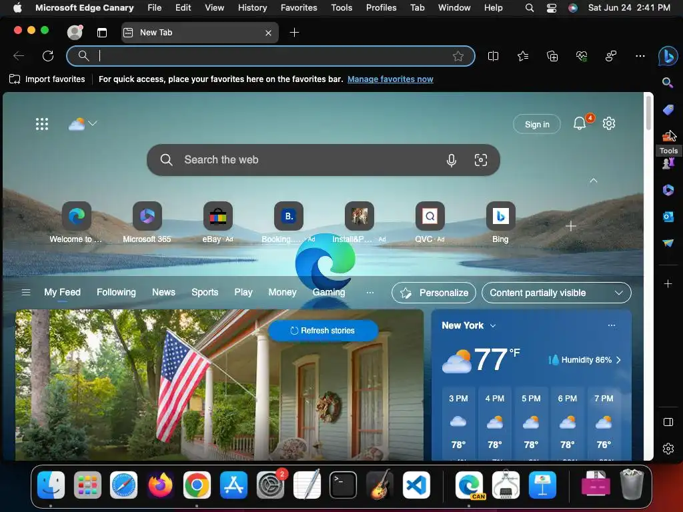Open the sidebar Games chess icon

[668, 164]
